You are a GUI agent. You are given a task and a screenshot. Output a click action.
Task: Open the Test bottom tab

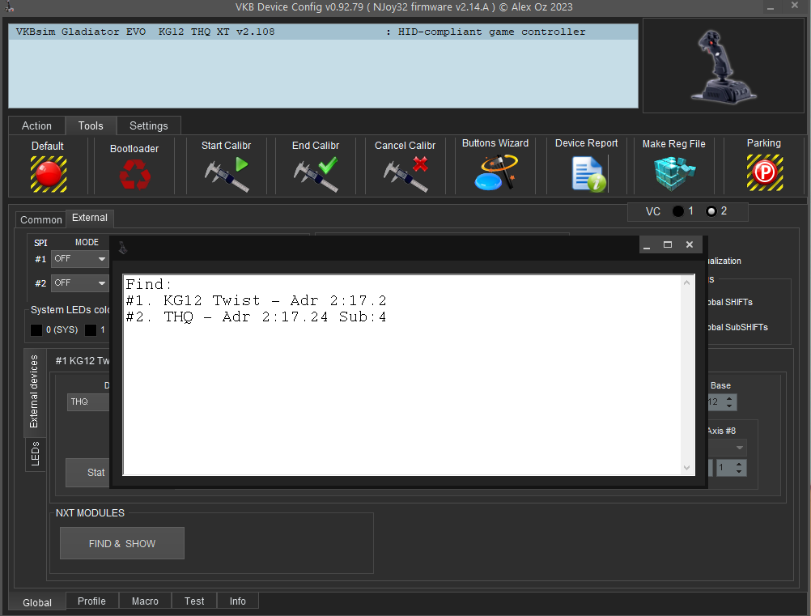coord(194,601)
